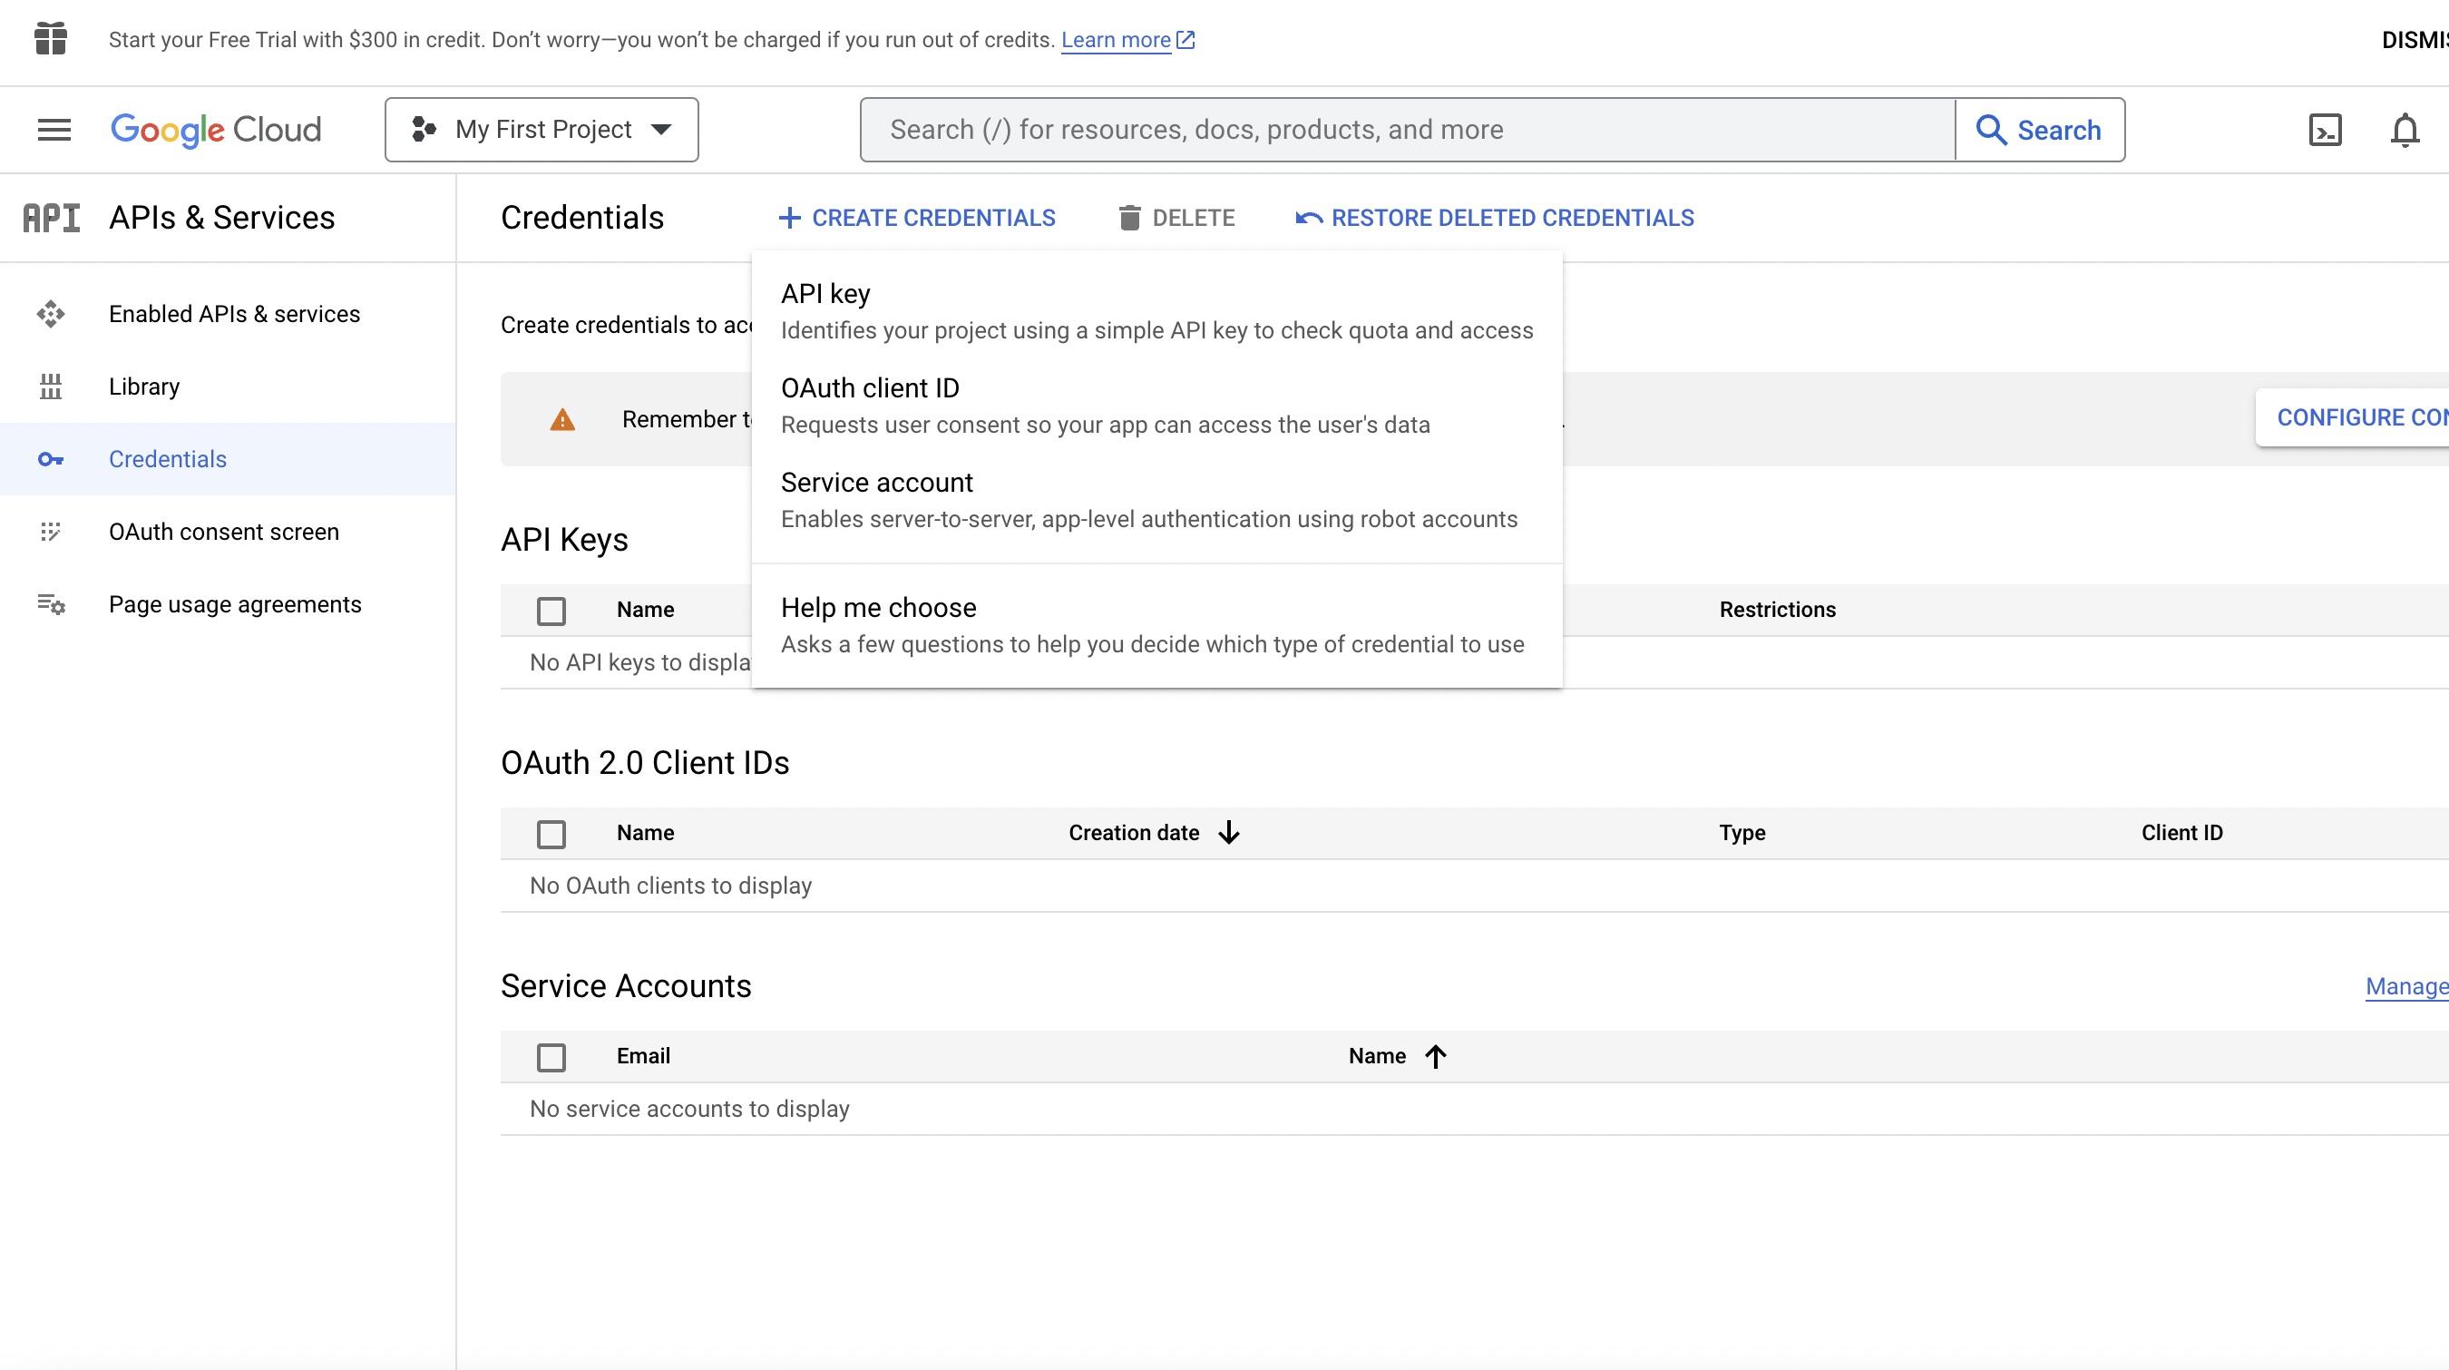2449x1370 pixels.
Task: Click the OAuth table Name header
Action: pos(645,833)
